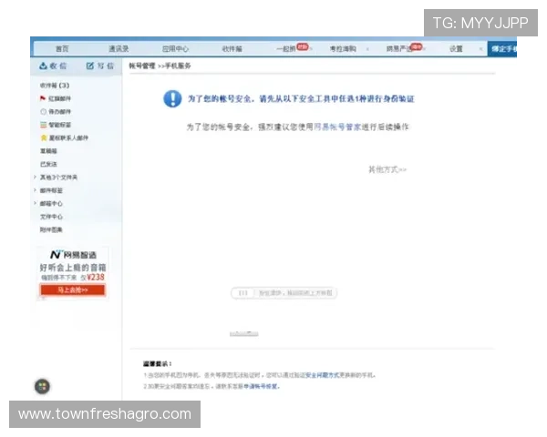Click the 其他方式>> link
Viewport: 547px width, 437px height.
pyautogui.click(x=387, y=169)
